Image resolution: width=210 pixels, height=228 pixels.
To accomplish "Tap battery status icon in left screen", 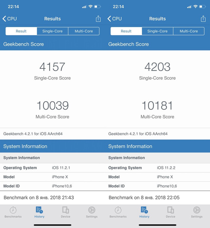I will click(x=97, y=7).
